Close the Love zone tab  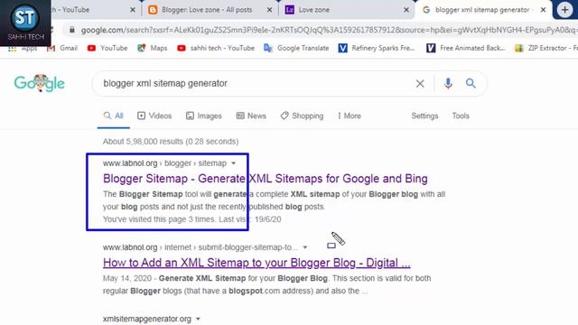tap(406, 10)
